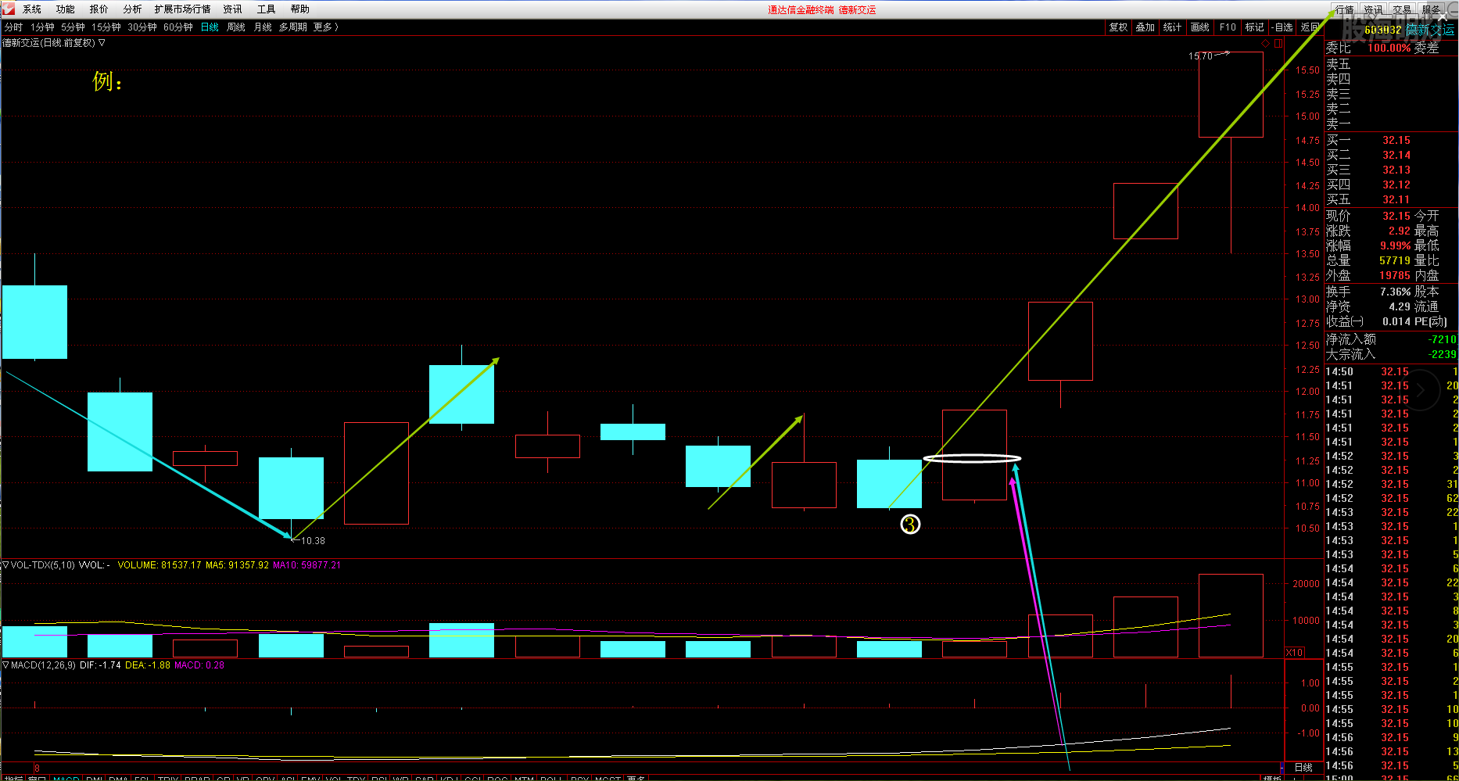The width and height of the screenshot is (1459, 781).
Task: Open the 工具 menu
Action: (267, 9)
